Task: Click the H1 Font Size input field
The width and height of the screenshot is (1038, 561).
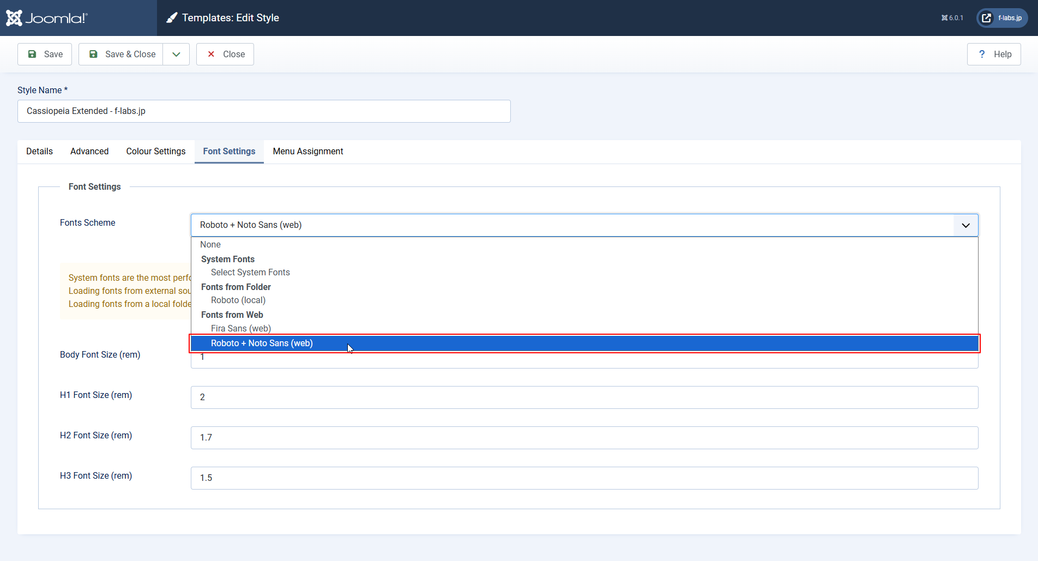Action: pyautogui.click(x=584, y=397)
